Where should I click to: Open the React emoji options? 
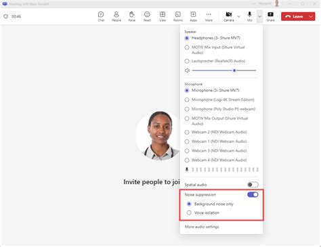(147, 16)
